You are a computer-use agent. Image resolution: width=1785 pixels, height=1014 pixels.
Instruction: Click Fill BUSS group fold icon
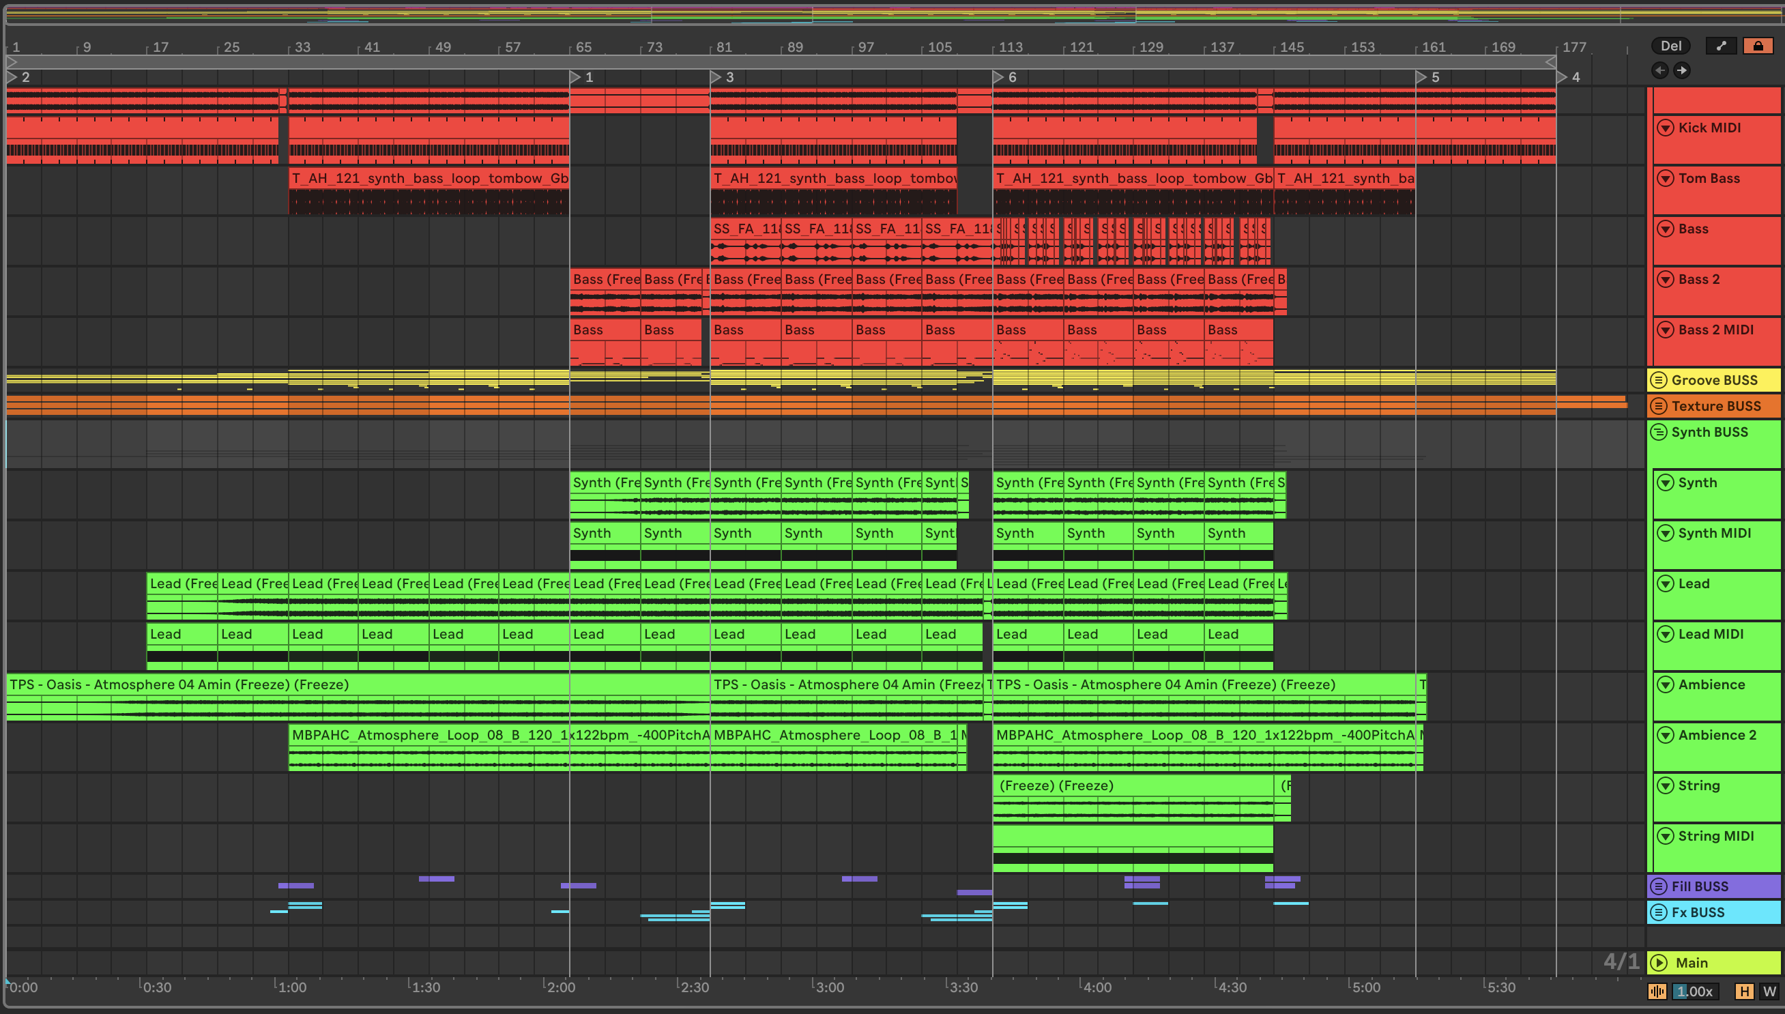(x=1658, y=886)
